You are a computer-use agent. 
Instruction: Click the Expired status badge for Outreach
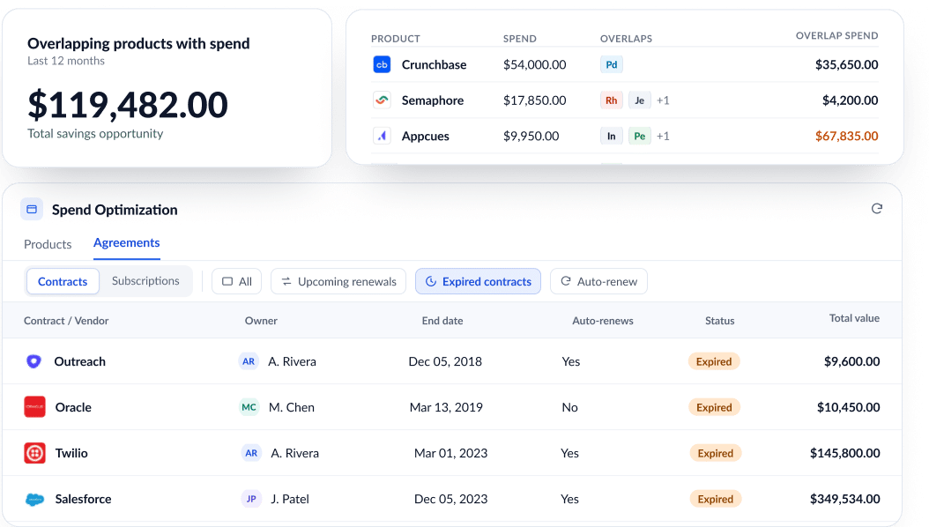(x=714, y=361)
